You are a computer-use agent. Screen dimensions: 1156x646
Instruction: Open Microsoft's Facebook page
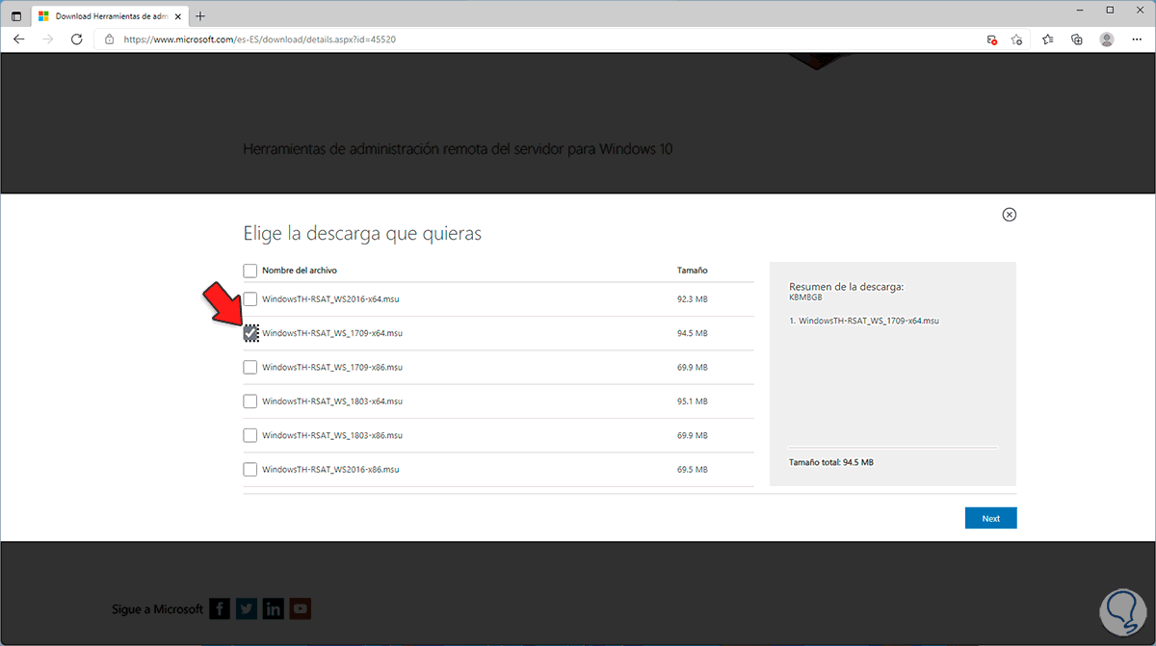(x=220, y=608)
